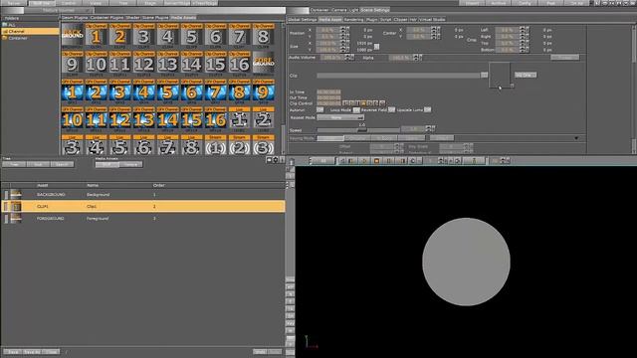
Task: Open the Virtual Studio tab
Action: (x=432, y=20)
